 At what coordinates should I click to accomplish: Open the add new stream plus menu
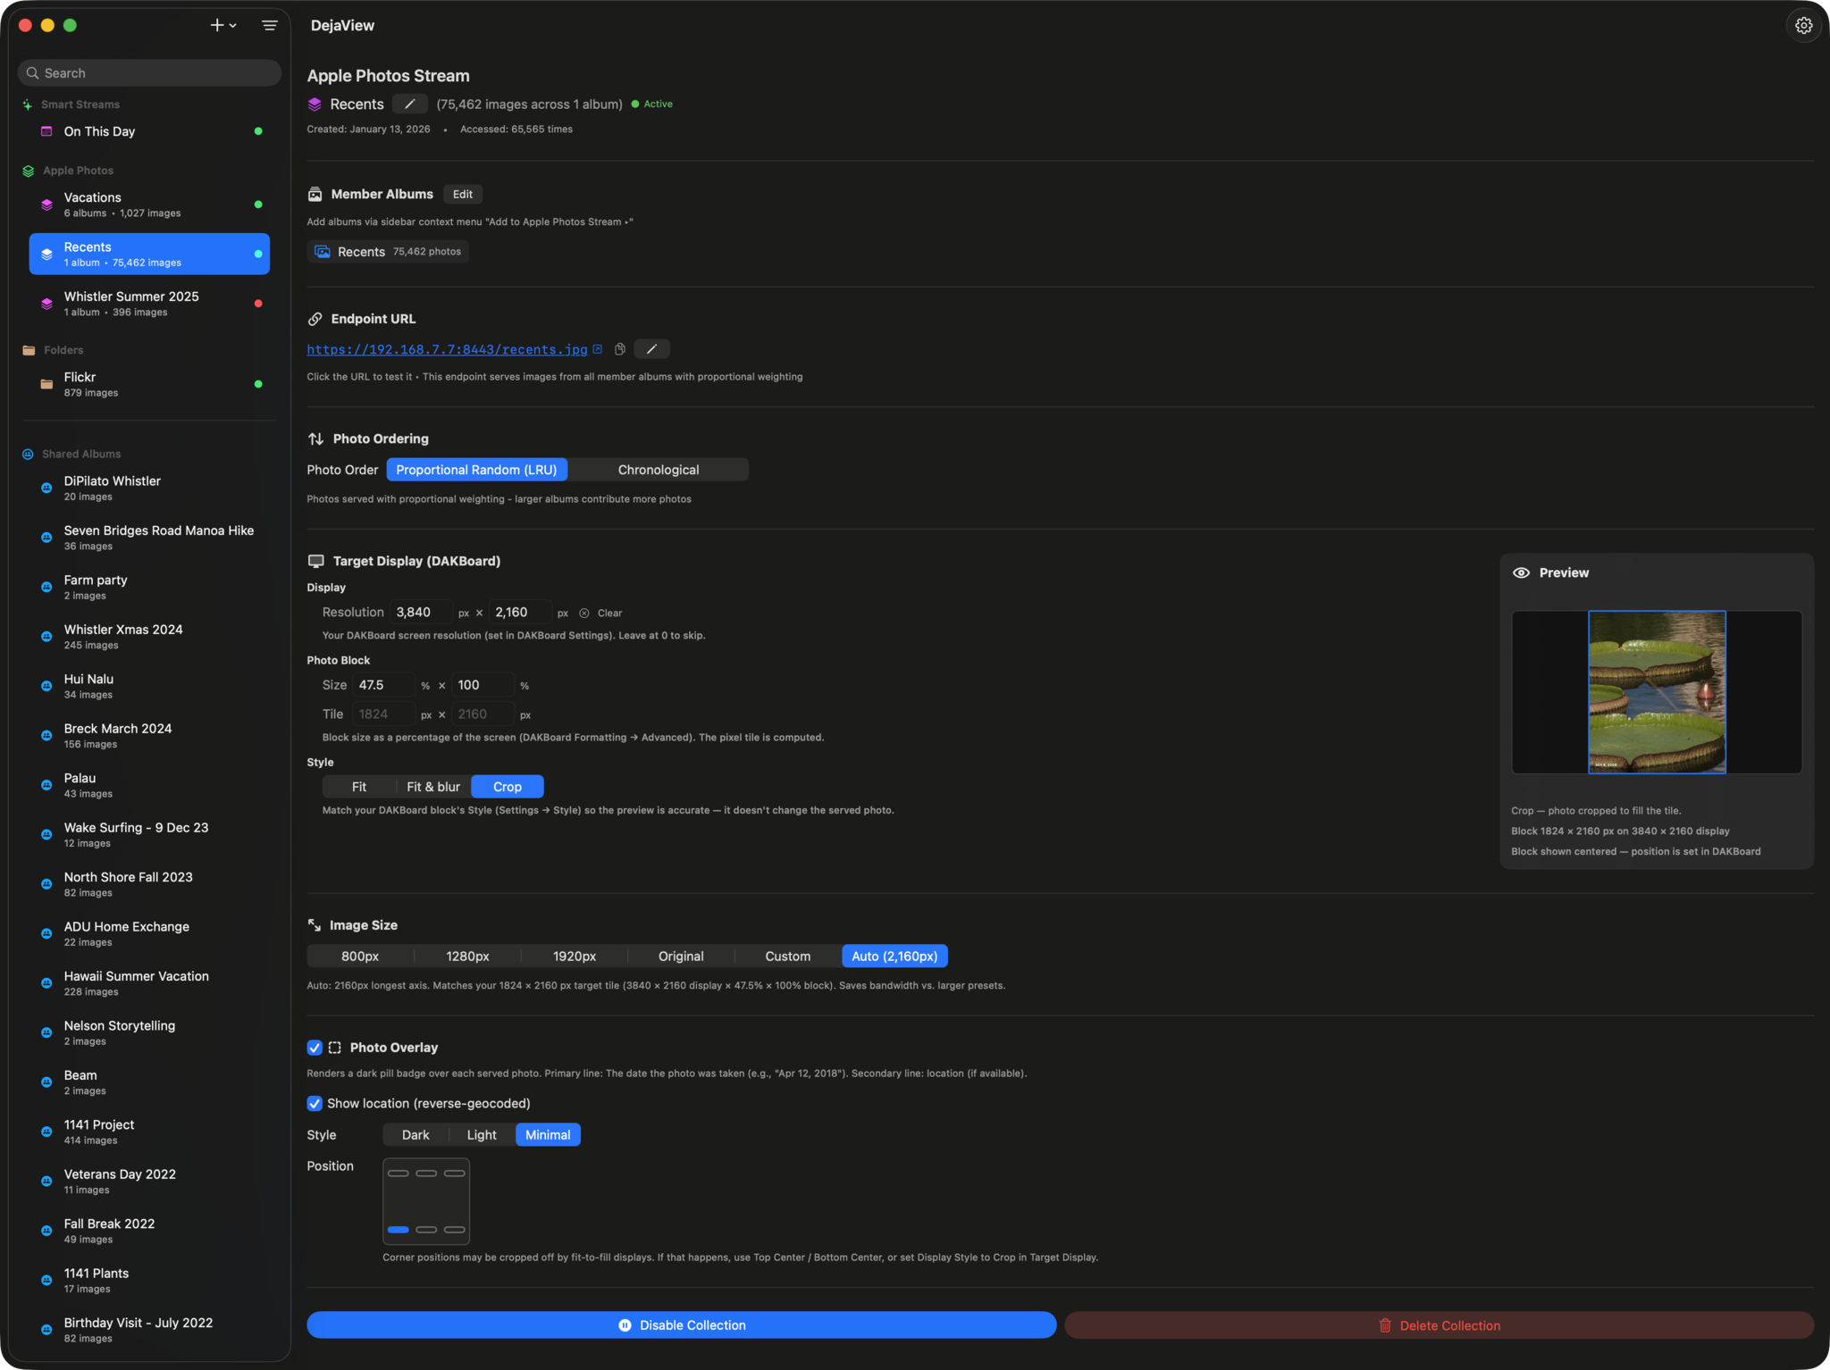[222, 26]
